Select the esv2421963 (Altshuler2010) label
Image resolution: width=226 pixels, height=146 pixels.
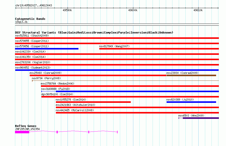point(75,105)
